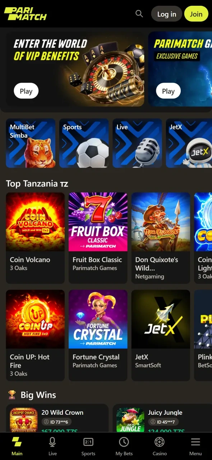
Task: Open the Live microphone category tile
Action: tap(138, 143)
